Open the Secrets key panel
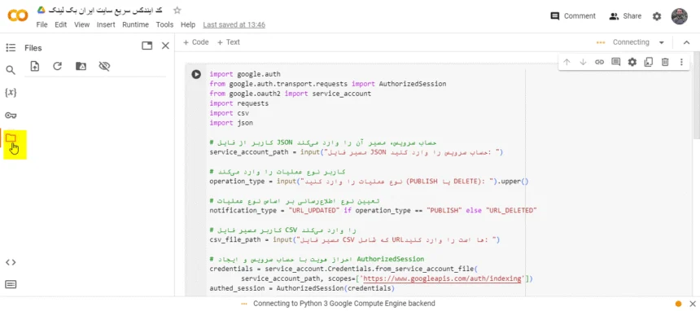The width and height of the screenshot is (700, 311). (11, 116)
